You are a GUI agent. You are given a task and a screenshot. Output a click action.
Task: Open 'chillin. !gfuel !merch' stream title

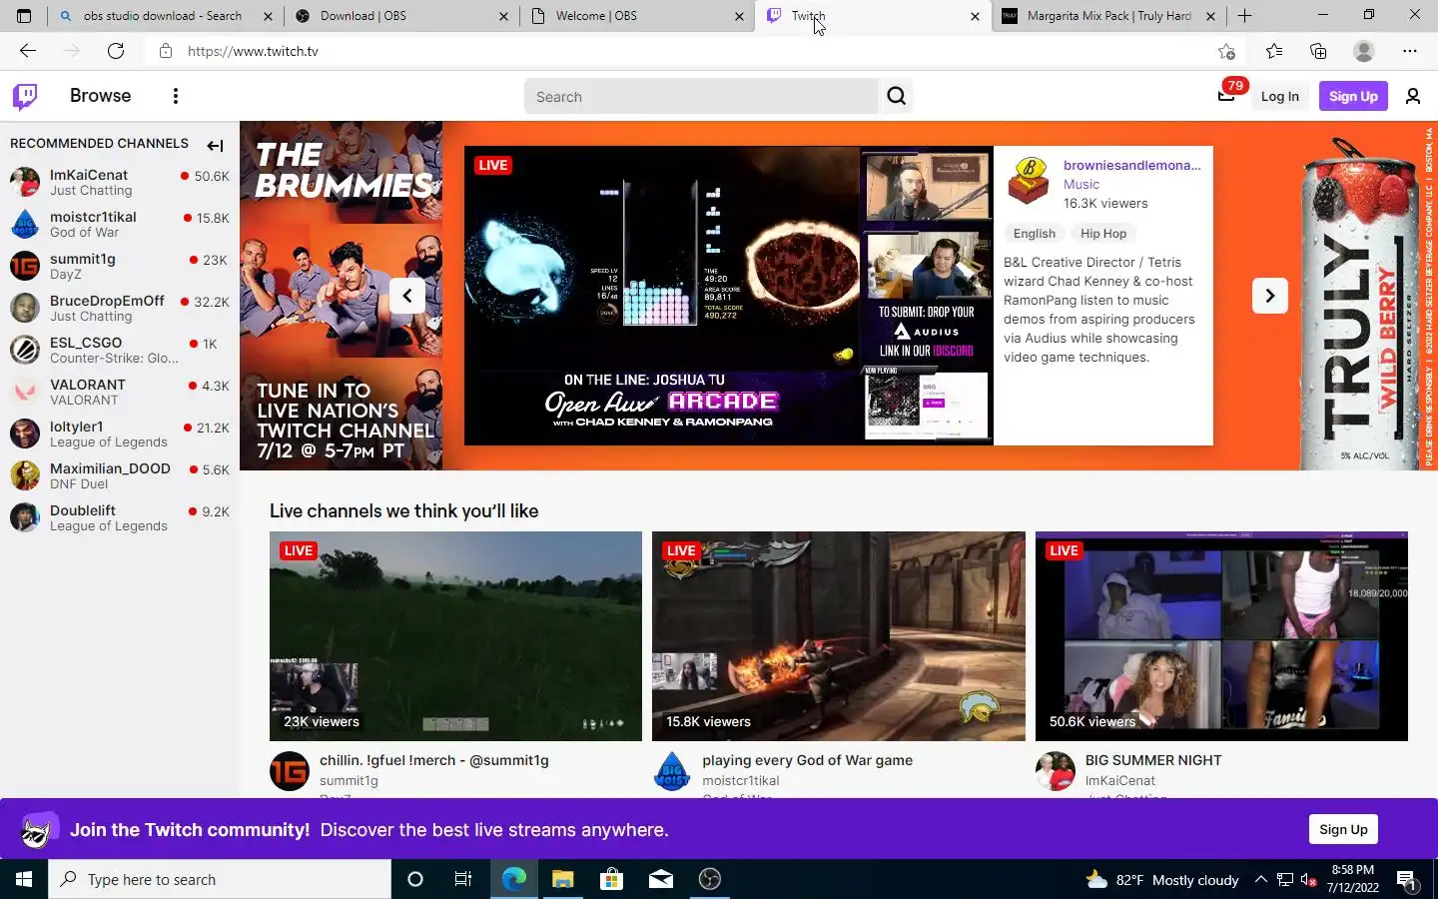[433, 760]
